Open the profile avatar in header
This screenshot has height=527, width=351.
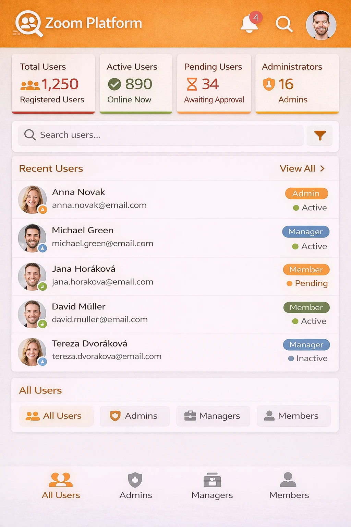pos(321,25)
